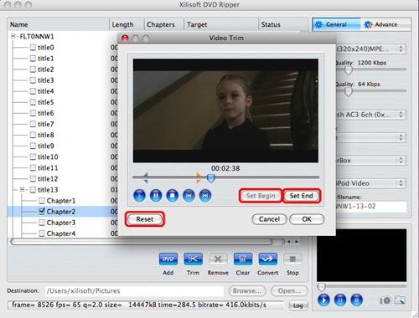Screen dimensions: 419x318
Task: Click the snapshot camera icon
Action: [x=385, y=300]
